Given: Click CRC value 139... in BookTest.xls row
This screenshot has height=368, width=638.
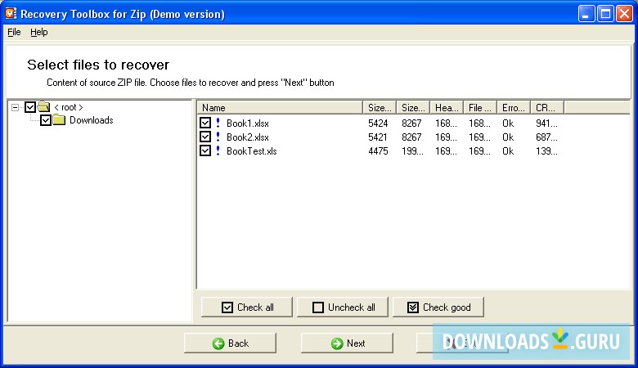Looking at the screenshot, I should [x=546, y=150].
